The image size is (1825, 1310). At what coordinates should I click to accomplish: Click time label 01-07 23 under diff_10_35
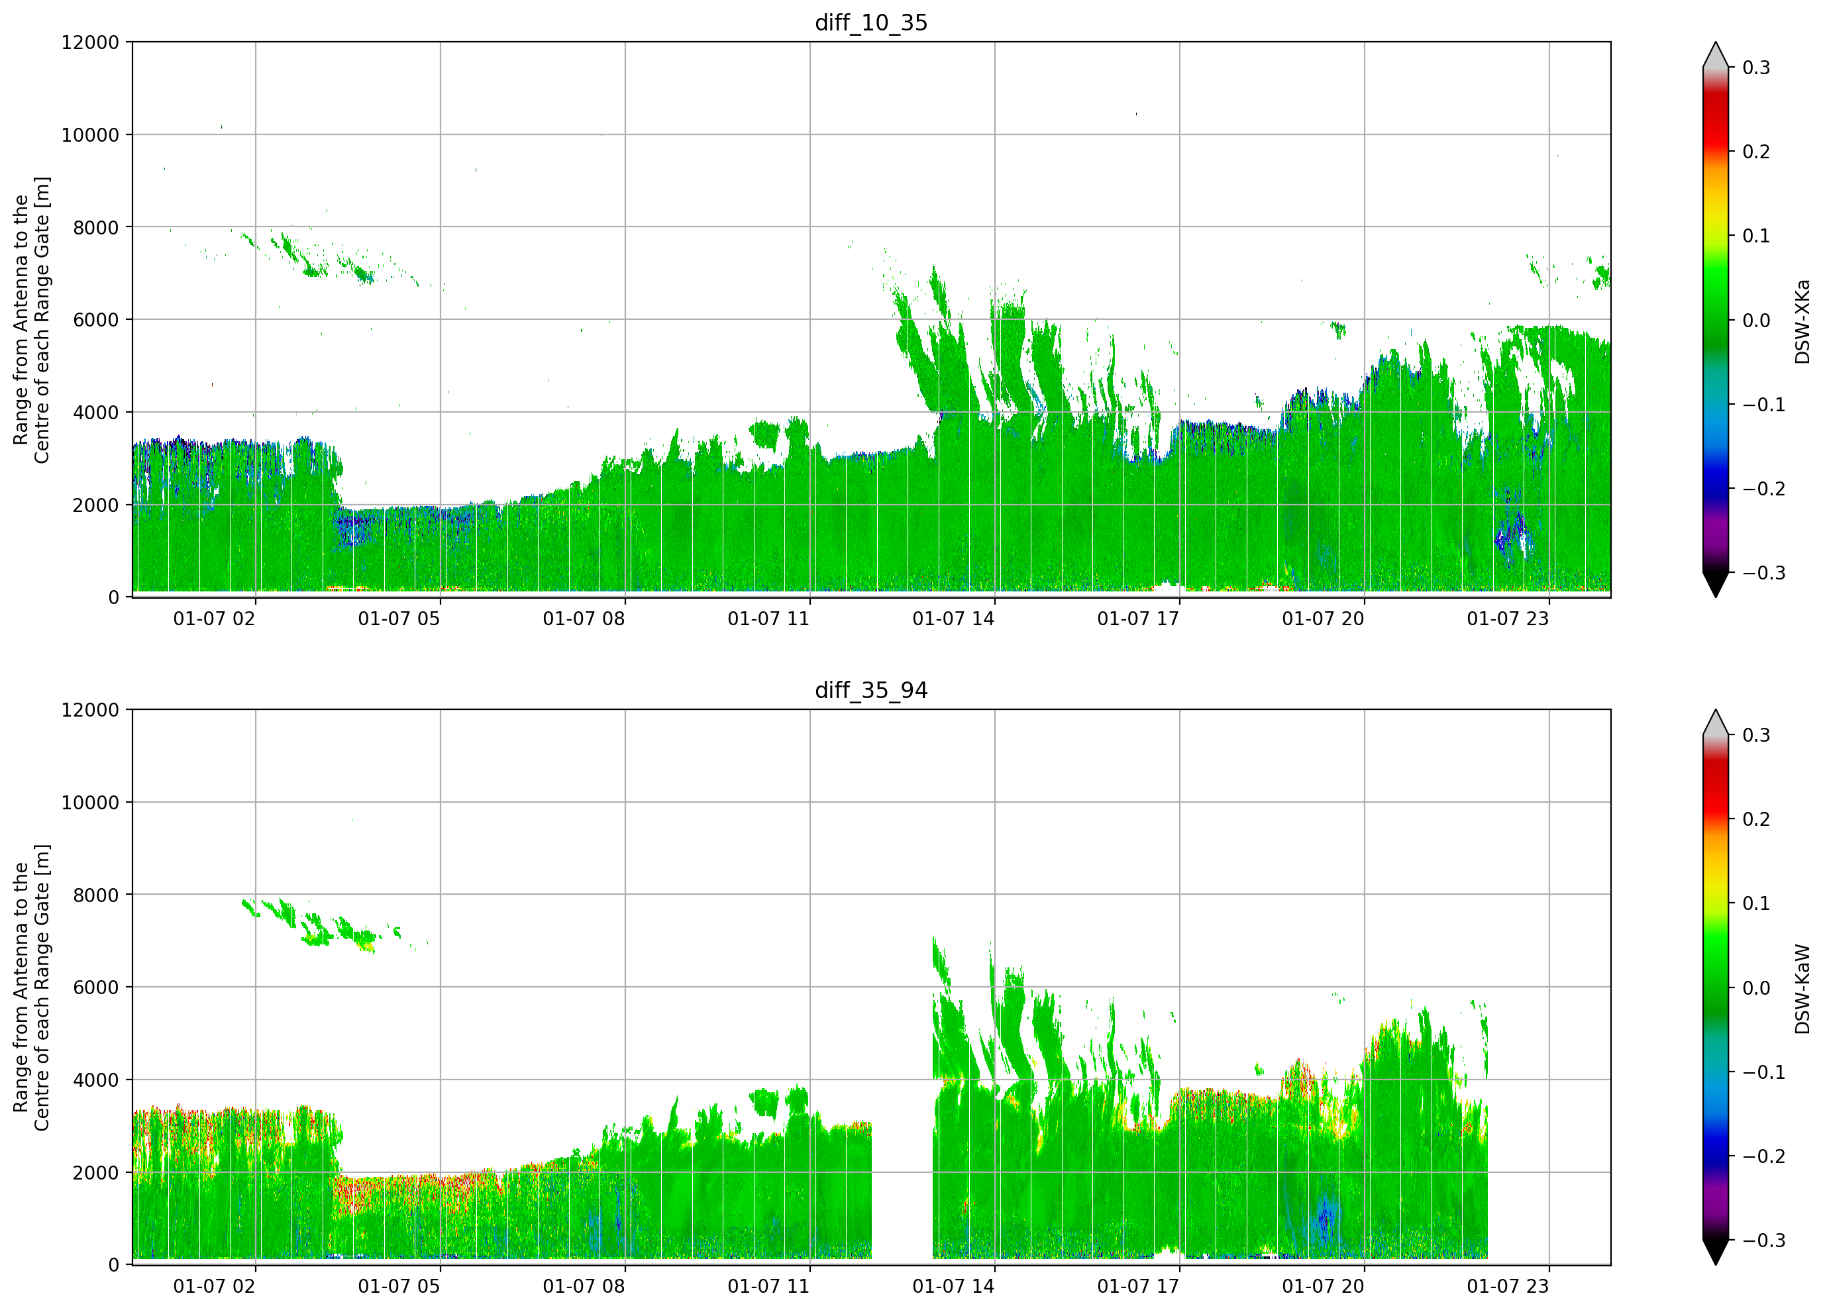[x=1508, y=619]
